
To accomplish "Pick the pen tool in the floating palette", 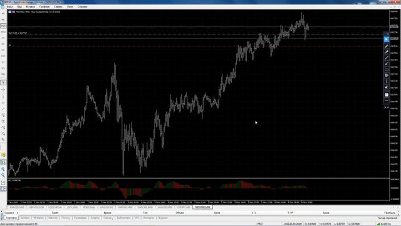I will 387,46.
